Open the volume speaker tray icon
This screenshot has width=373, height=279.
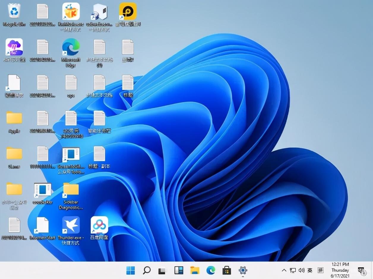tap(301, 270)
